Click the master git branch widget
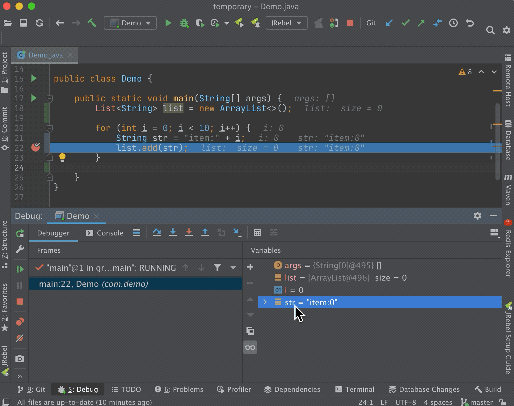This screenshot has height=406, width=514. (477, 402)
